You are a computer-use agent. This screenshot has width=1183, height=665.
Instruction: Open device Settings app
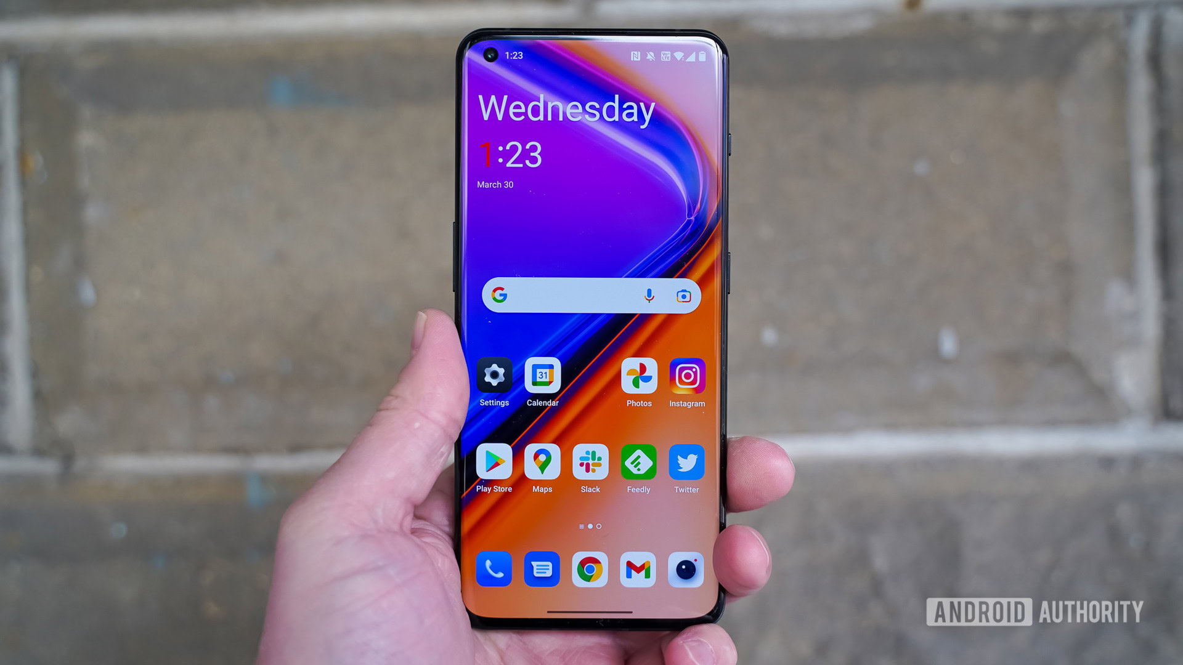coord(495,379)
